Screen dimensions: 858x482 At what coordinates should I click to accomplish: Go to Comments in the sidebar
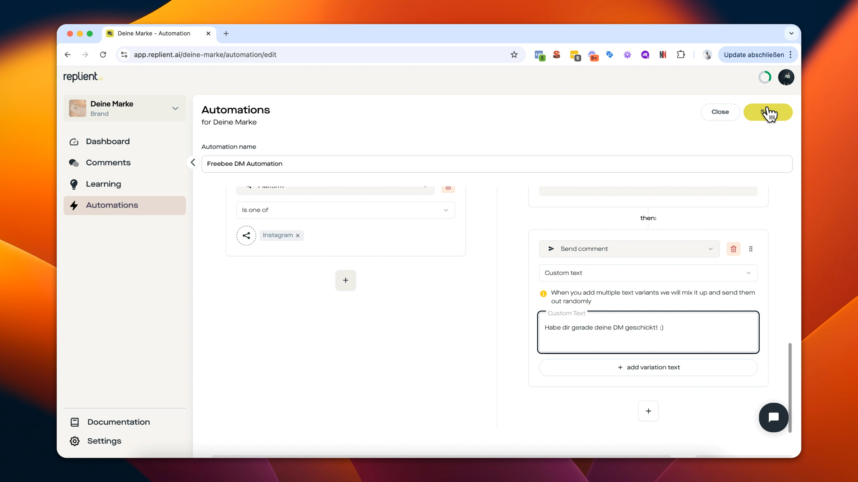coord(108,163)
